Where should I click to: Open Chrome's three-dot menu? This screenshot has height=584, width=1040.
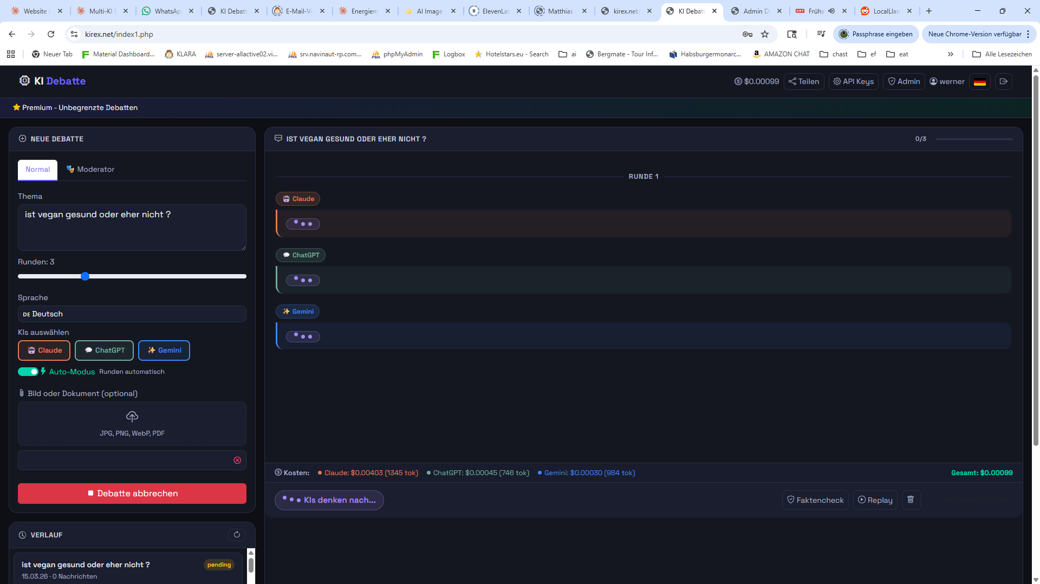(1028, 34)
